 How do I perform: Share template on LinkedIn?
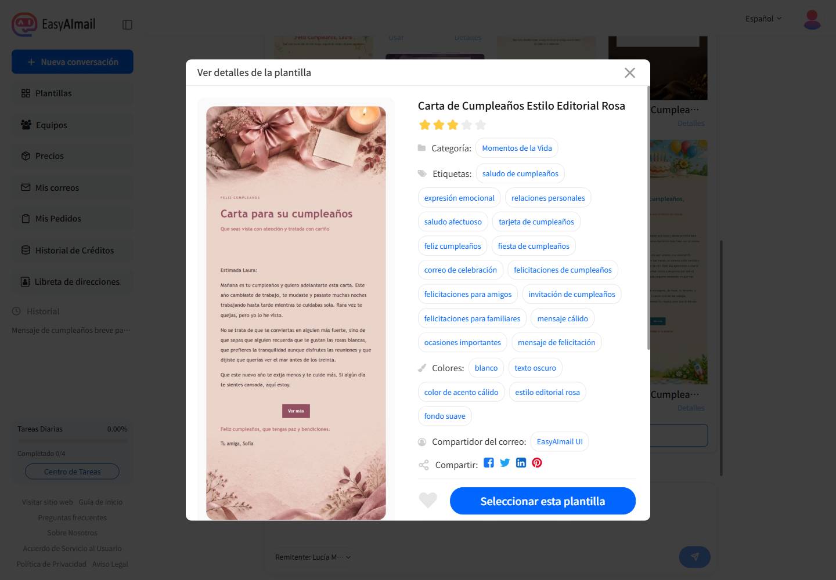(x=521, y=462)
